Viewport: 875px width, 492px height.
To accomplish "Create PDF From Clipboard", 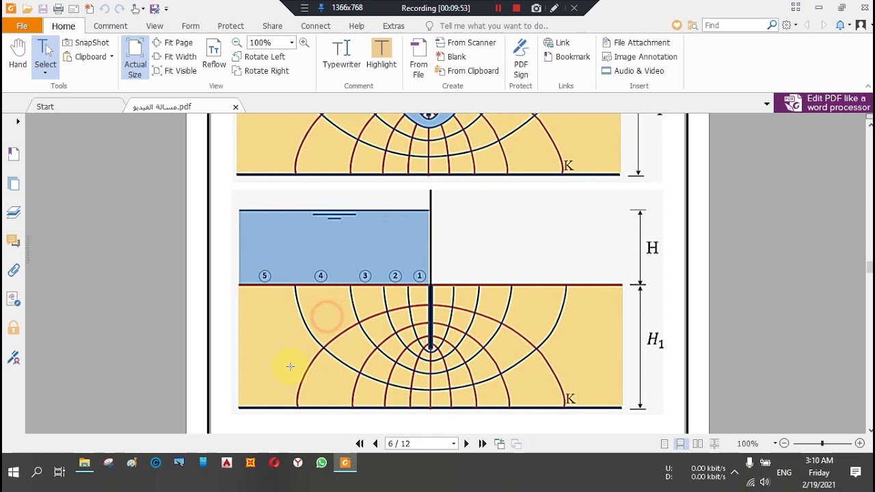I will pos(467,70).
